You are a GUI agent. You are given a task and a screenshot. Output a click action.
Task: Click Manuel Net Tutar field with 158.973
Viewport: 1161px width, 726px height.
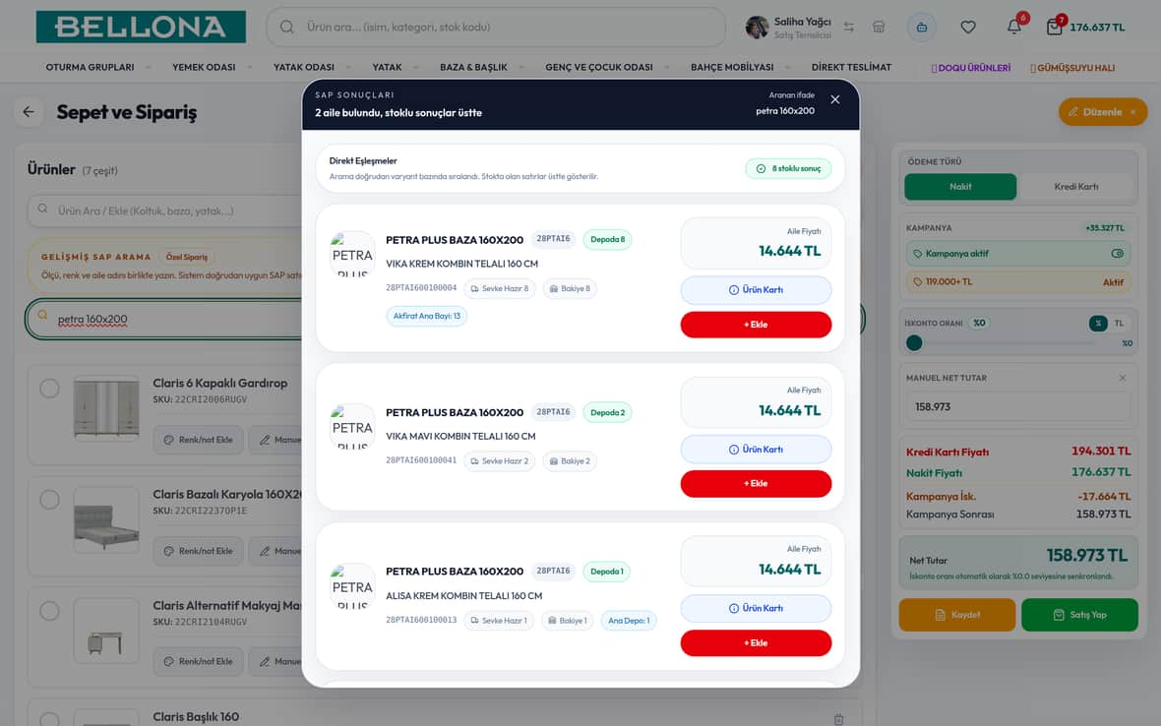pyautogui.click(x=1018, y=407)
